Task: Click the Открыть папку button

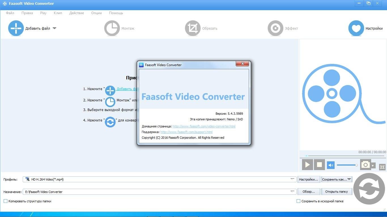Action: tap(337, 192)
